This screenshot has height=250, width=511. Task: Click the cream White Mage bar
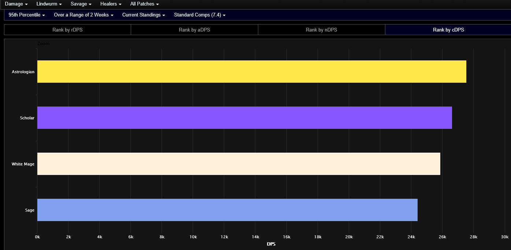click(x=239, y=164)
